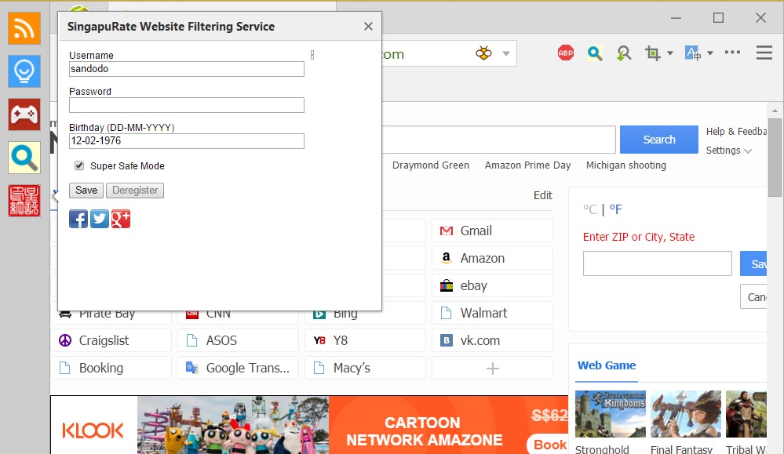The image size is (784, 454).
Task: Expand the crop tool dropdown arrow
Action: tap(670, 53)
